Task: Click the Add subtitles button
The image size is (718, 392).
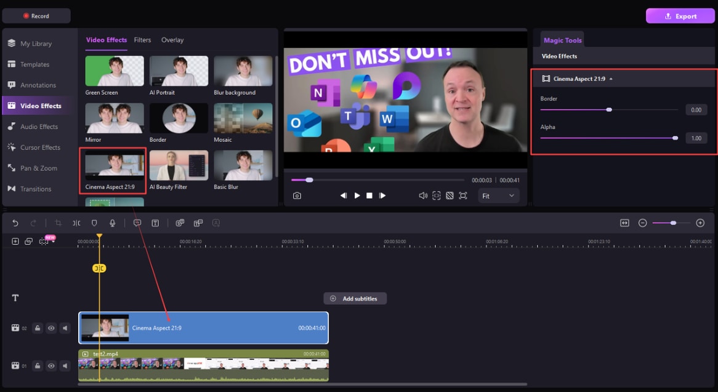Action: [355, 299]
